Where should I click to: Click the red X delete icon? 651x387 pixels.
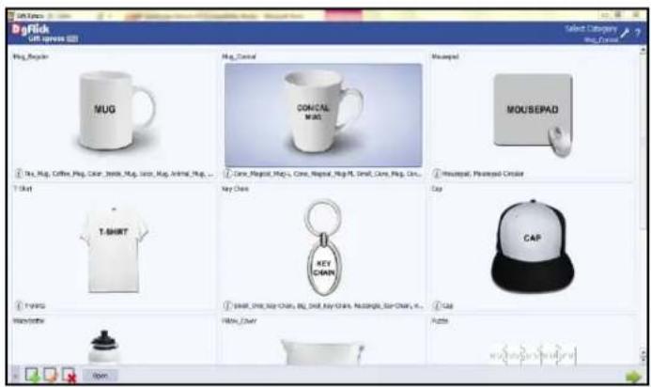point(69,375)
